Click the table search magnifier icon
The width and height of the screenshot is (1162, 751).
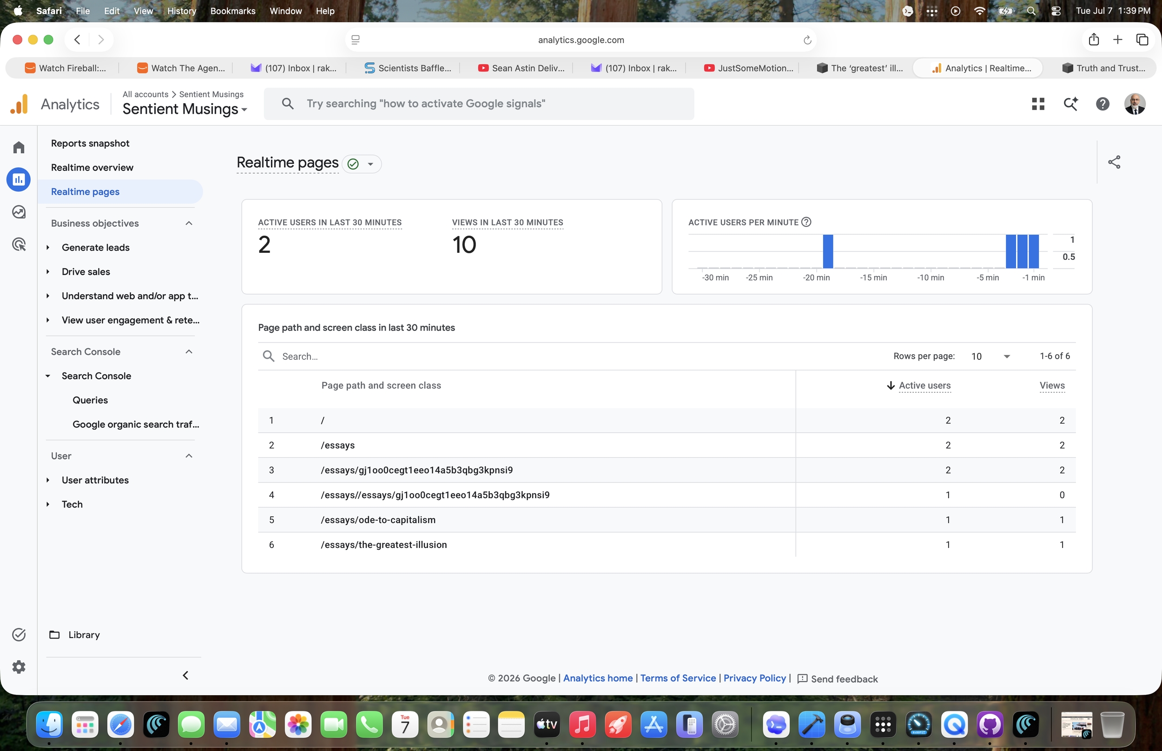268,356
